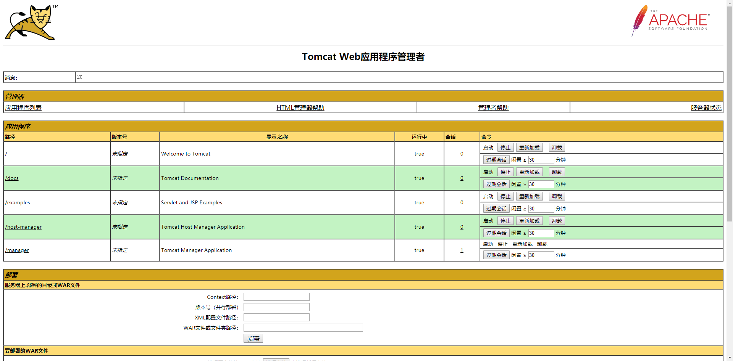View the session count for /docs

click(462, 178)
